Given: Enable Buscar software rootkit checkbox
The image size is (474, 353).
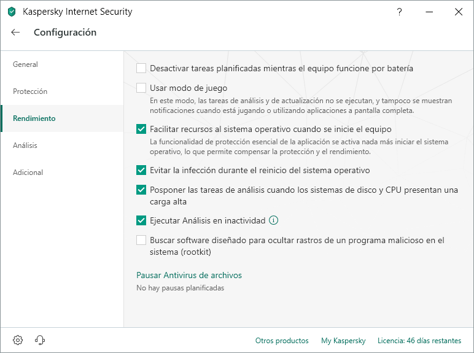Looking at the screenshot, I should tap(141, 240).
